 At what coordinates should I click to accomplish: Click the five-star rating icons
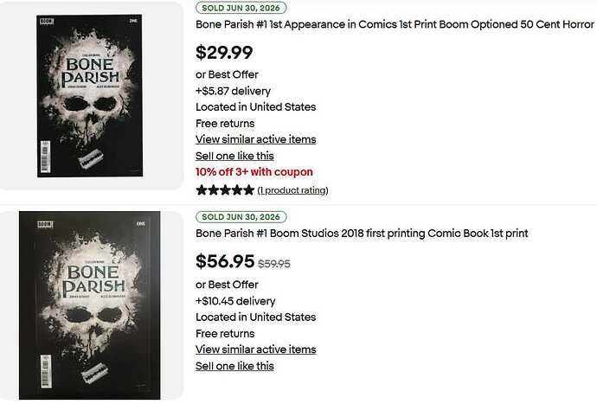pyautogui.click(x=225, y=190)
